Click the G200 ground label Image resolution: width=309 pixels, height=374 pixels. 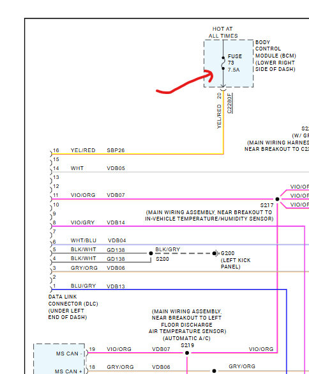228,253
